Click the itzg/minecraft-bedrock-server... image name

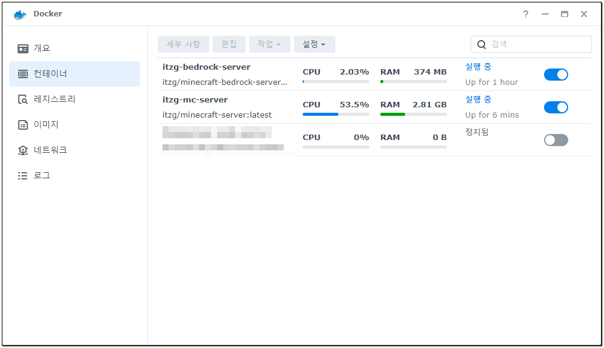click(224, 82)
